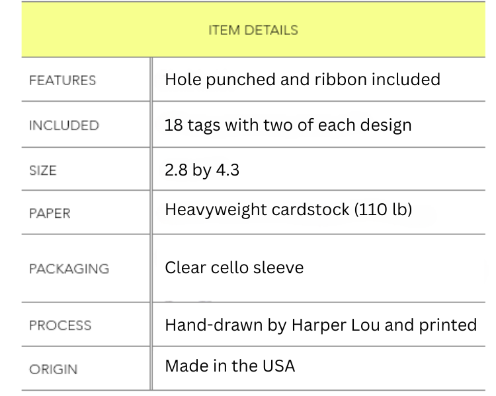The height and width of the screenshot is (396, 496).
Task: Select the FEATURES row label
Action: [62, 81]
